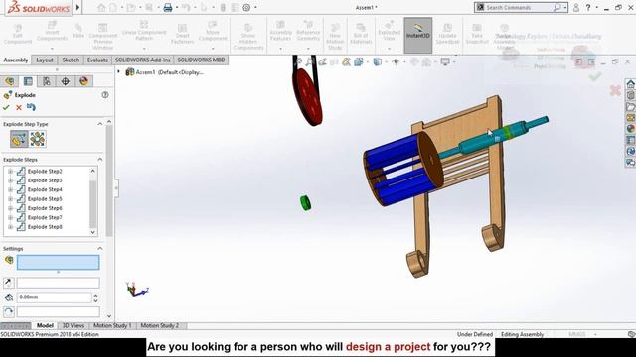The image size is (636, 357).
Task: Open the search commands dropdown arrow
Action: (565, 7)
